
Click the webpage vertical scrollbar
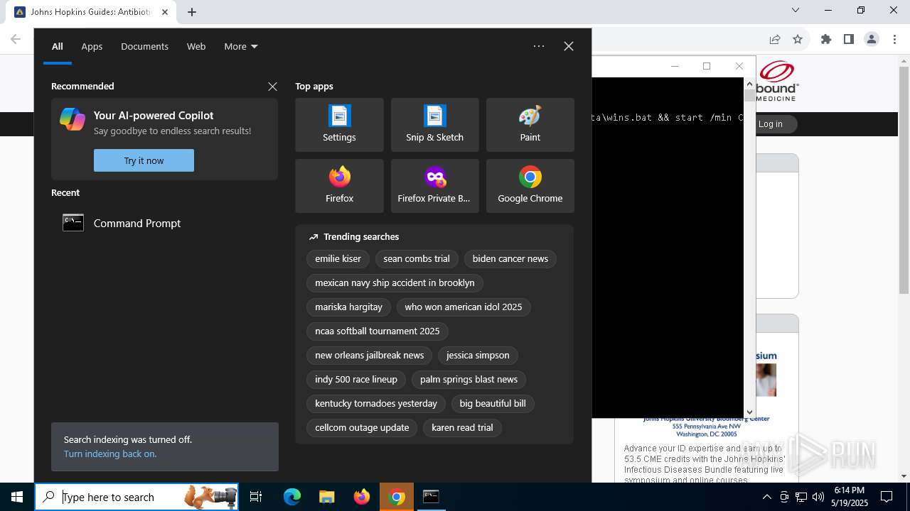pyautogui.click(x=904, y=268)
